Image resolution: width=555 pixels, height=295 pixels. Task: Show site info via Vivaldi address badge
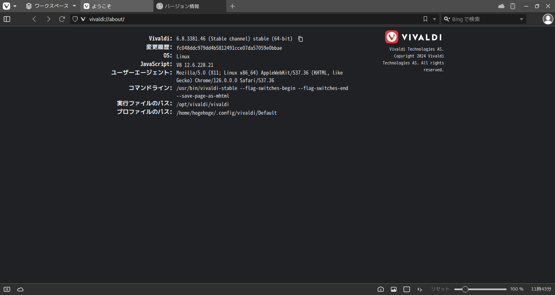tap(83, 19)
